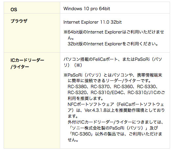This screenshot has width=173, height=151.
Task: Click Internet Explorer 11.0 32bit text
Action: [x=92, y=22]
